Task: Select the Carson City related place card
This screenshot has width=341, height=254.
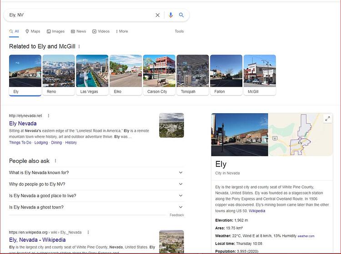Action: [x=159, y=75]
